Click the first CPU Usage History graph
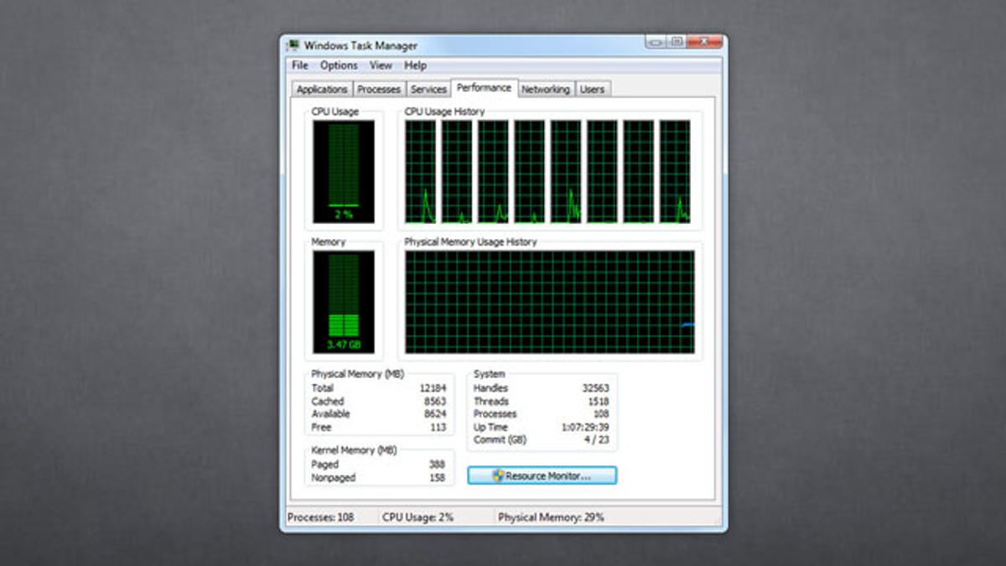This screenshot has height=566, width=1006. 421,172
